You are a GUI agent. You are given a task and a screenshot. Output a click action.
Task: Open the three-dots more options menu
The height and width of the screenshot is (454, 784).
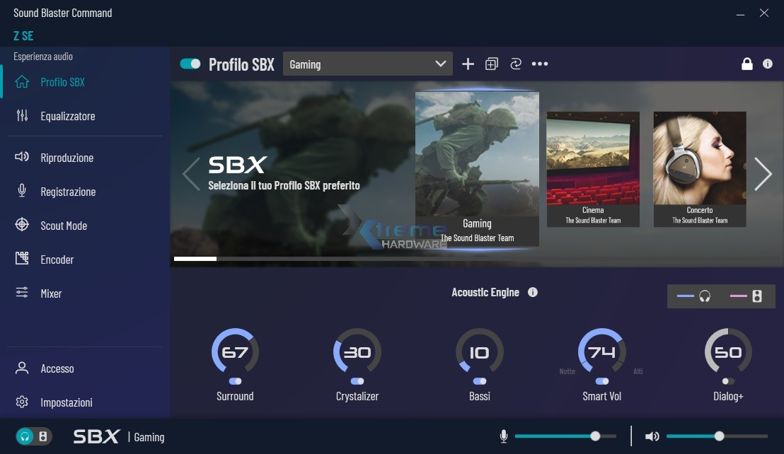click(540, 64)
